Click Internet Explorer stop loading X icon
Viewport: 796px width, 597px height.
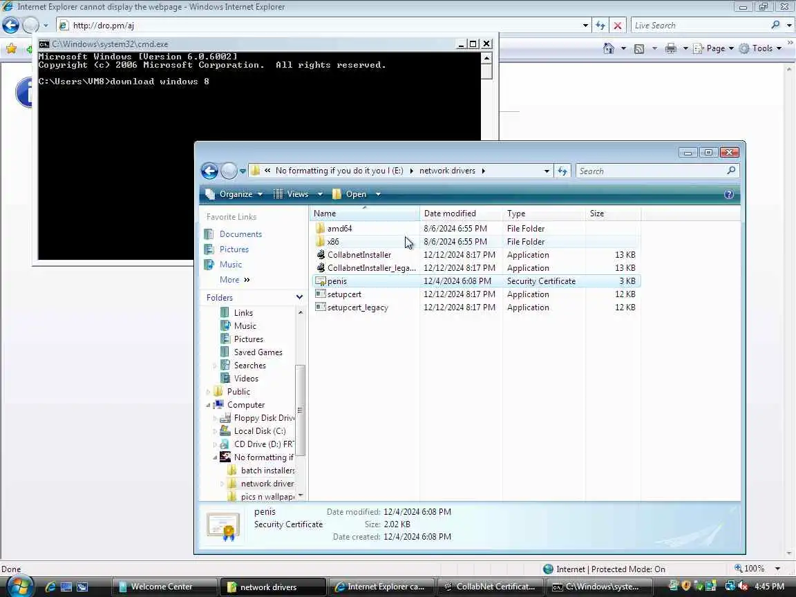click(x=617, y=26)
